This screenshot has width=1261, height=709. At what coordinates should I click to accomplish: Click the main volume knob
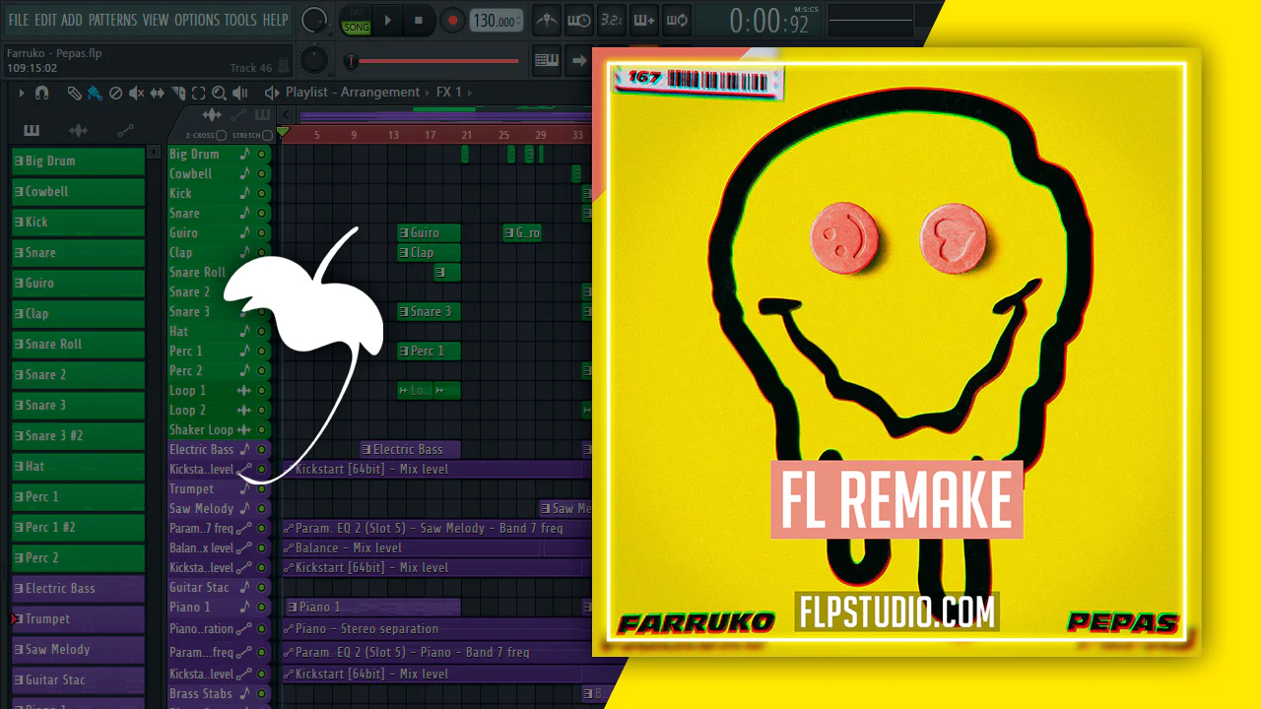pos(314,20)
